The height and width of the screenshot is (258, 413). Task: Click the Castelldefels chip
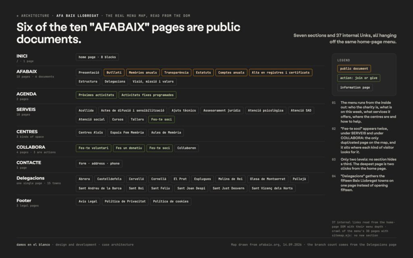pyautogui.click(x=109, y=179)
